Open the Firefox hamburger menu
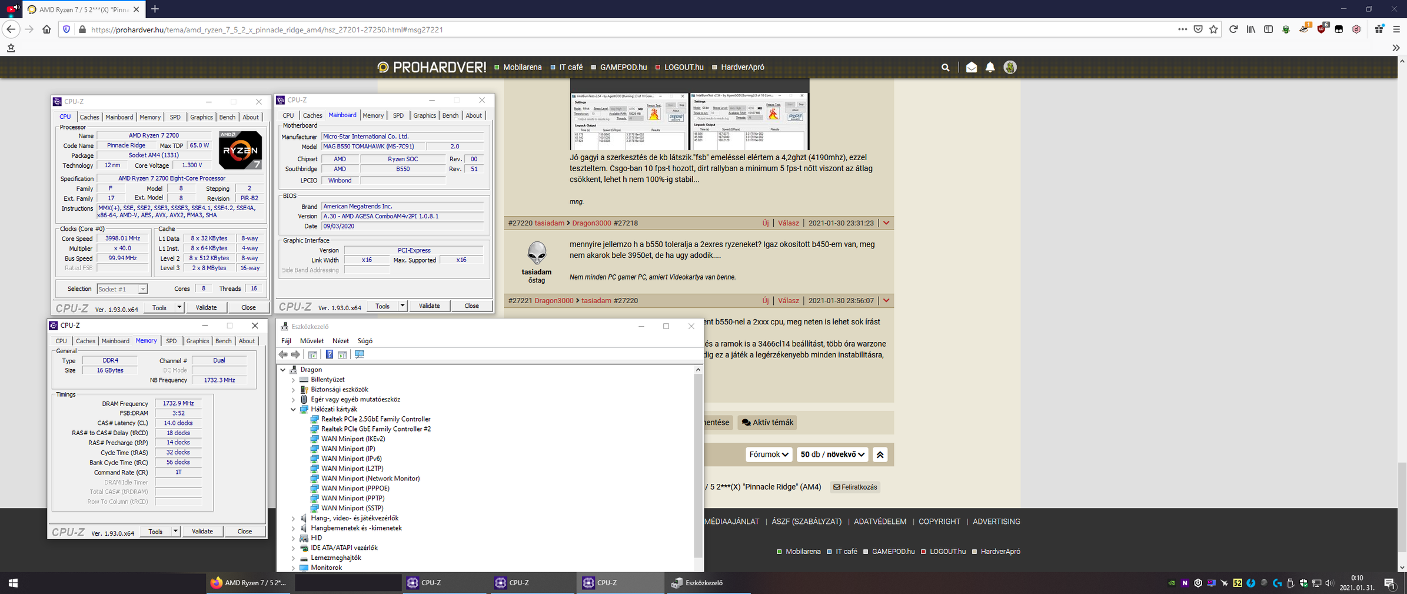The image size is (1407, 594). pyautogui.click(x=1396, y=29)
